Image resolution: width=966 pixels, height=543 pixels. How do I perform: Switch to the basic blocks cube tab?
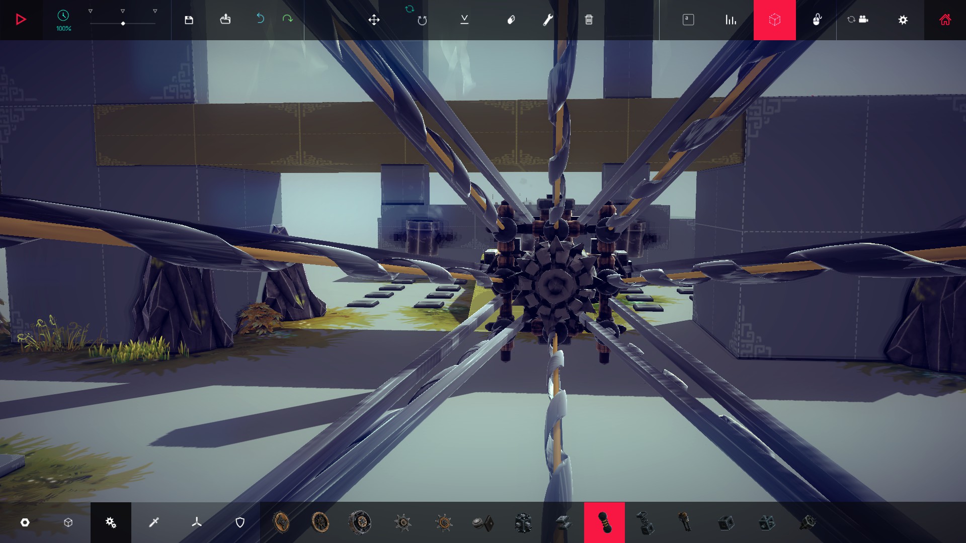[68, 522]
